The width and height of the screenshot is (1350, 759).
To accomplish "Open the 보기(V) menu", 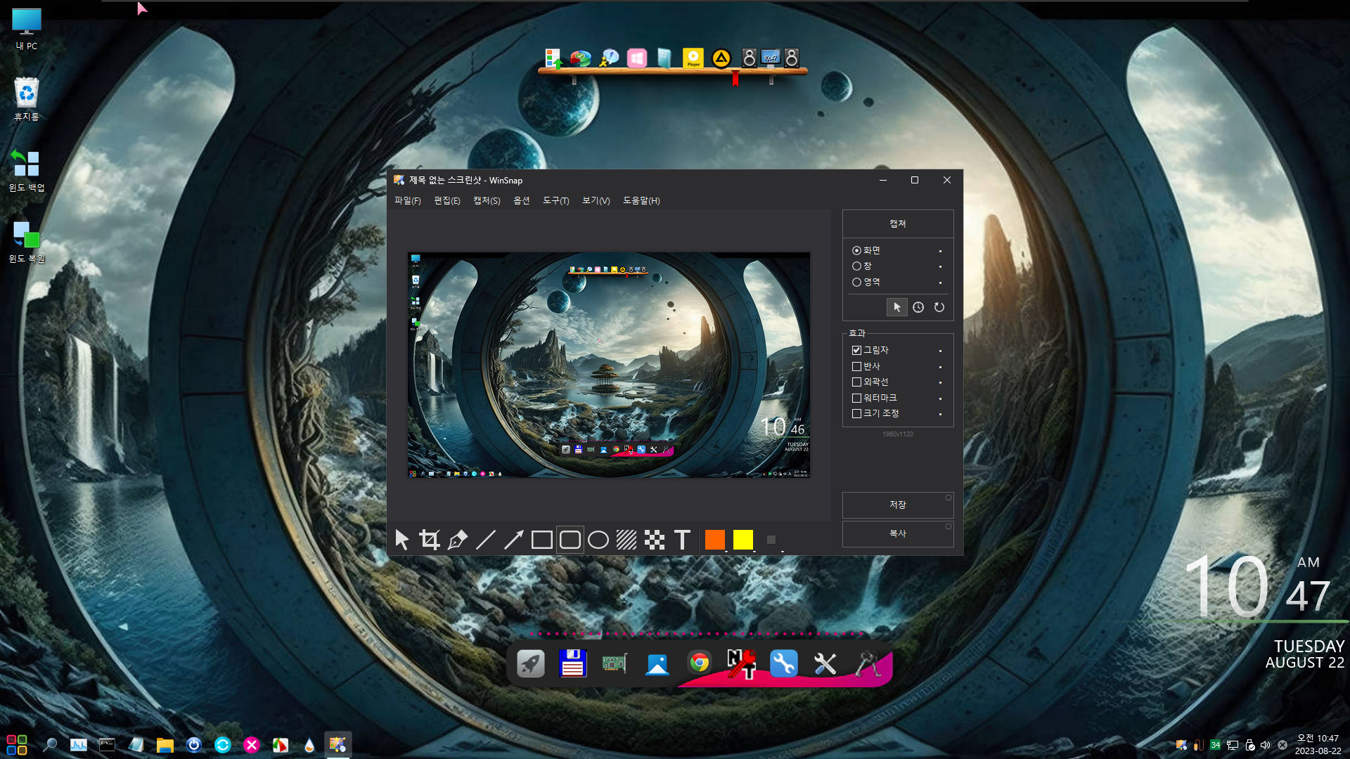I will 596,201.
